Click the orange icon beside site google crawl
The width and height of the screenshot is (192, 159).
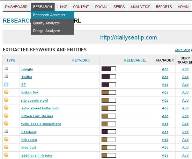(x=6, y=100)
